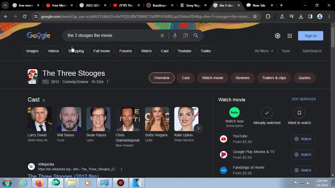The height and width of the screenshot is (188, 335).
Task: Click the Google logo
Action: tap(38, 36)
